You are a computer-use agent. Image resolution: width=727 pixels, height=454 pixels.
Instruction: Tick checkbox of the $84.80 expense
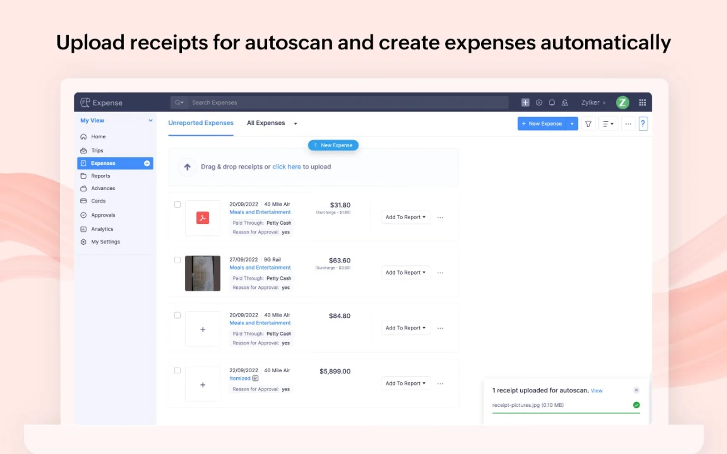coord(177,316)
